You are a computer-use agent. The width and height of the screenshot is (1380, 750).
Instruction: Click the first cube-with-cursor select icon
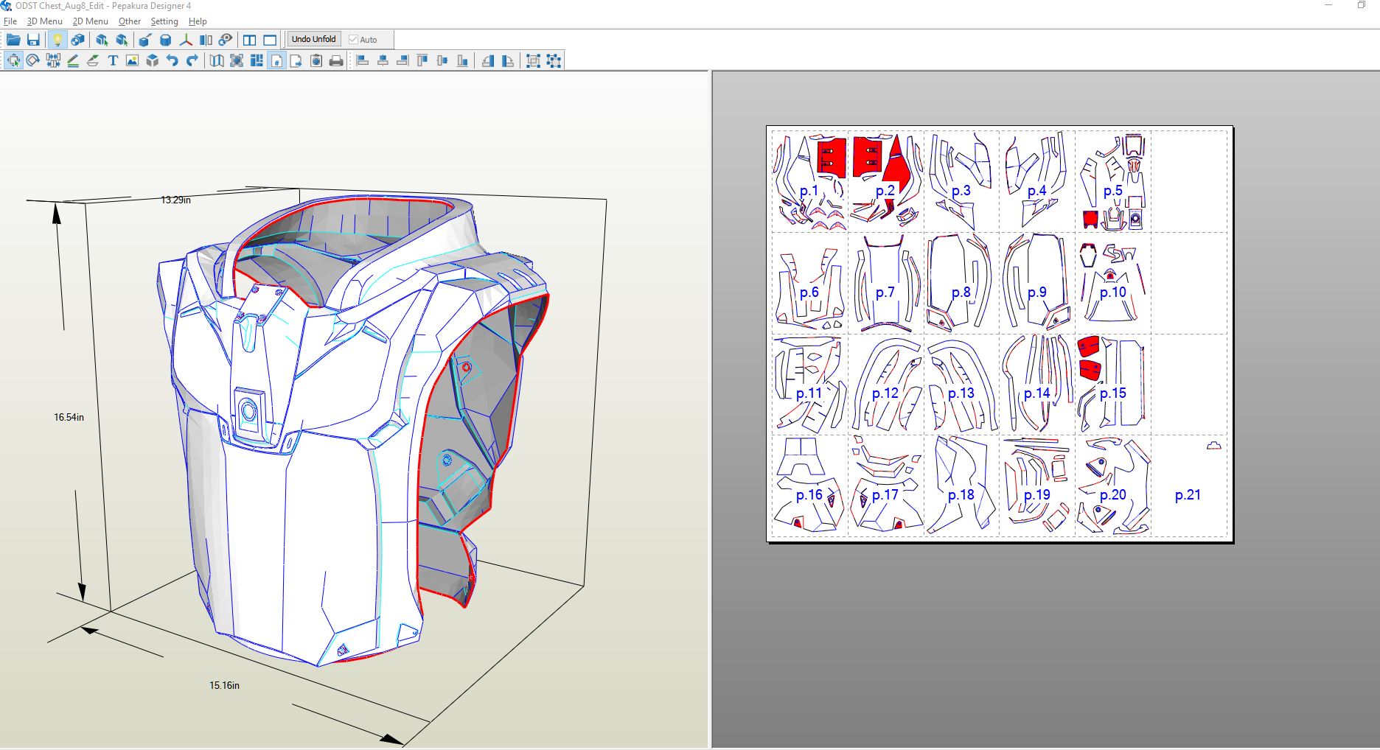[102, 40]
